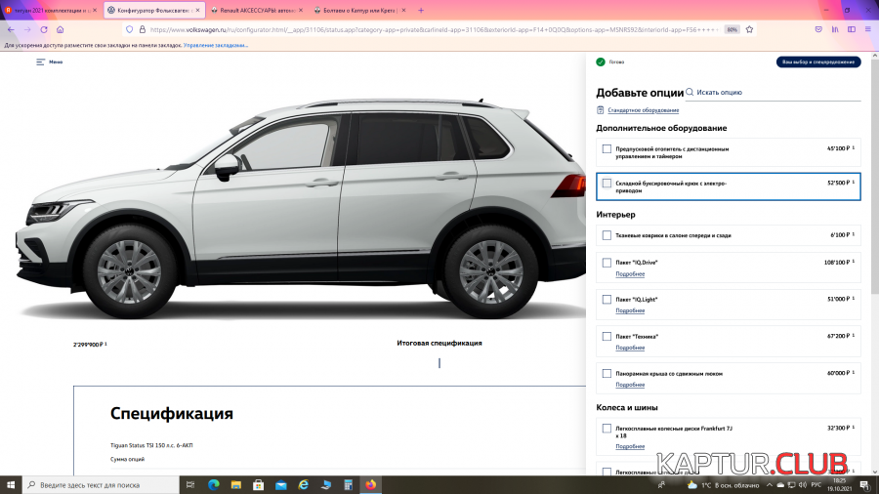Bookmark this page with star icon
Image resolution: width=879 pixels, height=494 pixels.
pyautogui.click(x=749, y=29)
